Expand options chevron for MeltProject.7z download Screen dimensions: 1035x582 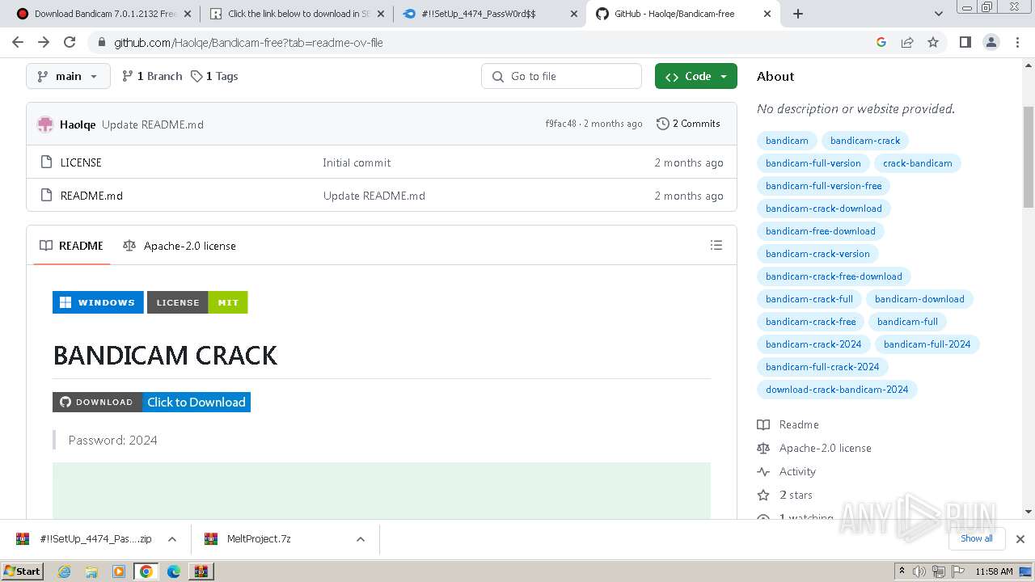(x=361, y=539)
